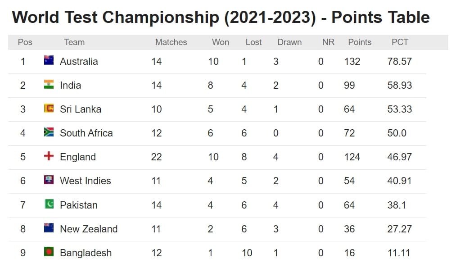The image size is (456, 277).
Task: Click the Sri Lanka flag icon
Action: click(49, 108)
